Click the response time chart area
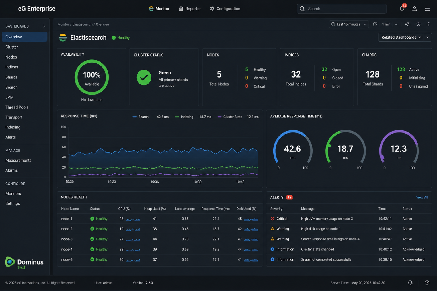 point(163,152)
